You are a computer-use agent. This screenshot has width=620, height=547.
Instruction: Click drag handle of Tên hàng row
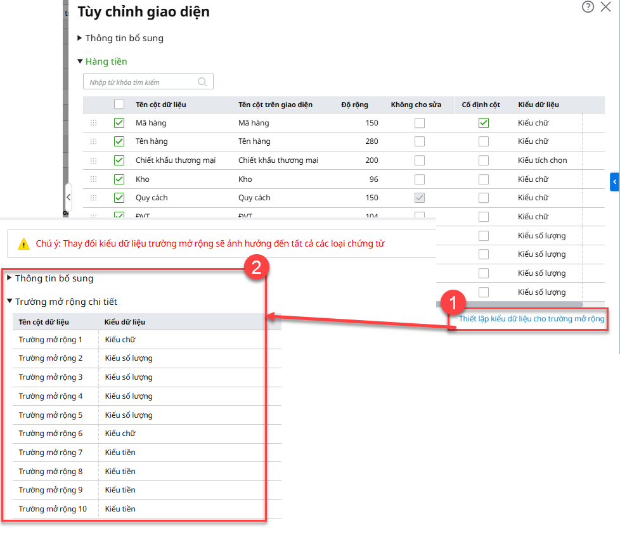tap(94, 141)
